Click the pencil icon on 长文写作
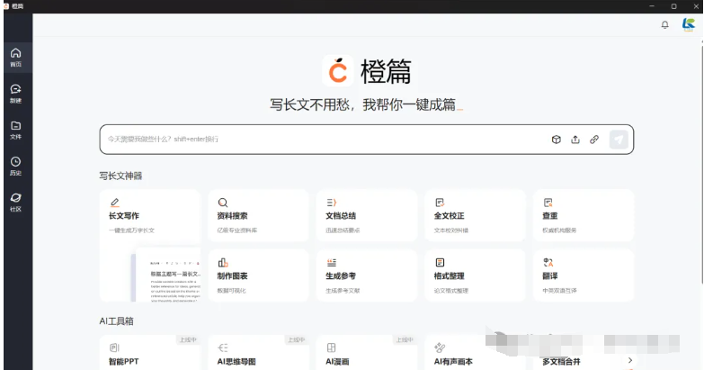Image resolution: width=704 pixels, height=370 pixels. [x=114, y=203]
